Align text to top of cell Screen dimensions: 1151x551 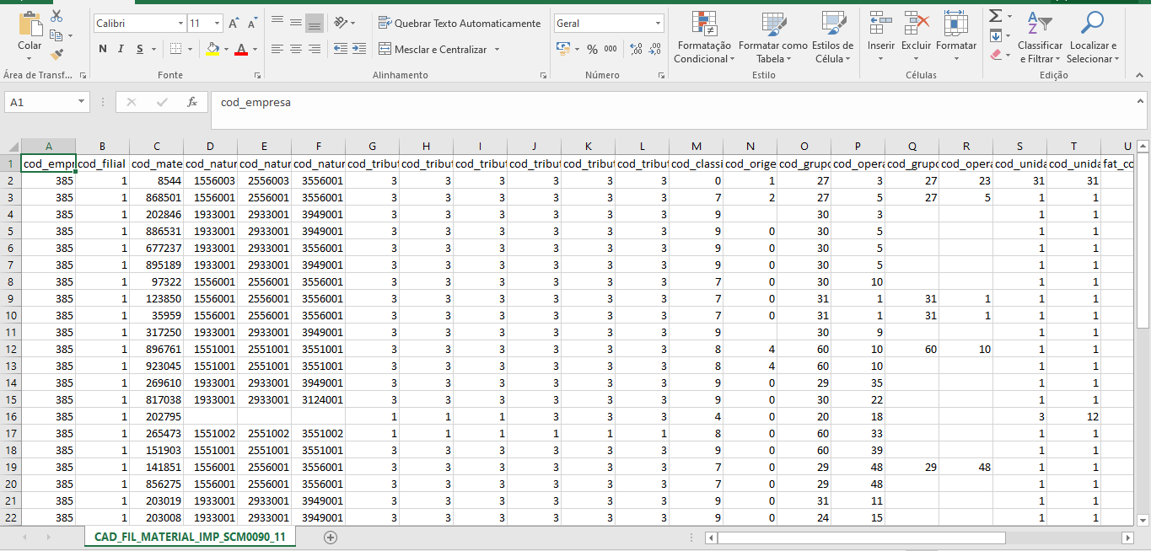pyautogui.click(x=277, y=23)
